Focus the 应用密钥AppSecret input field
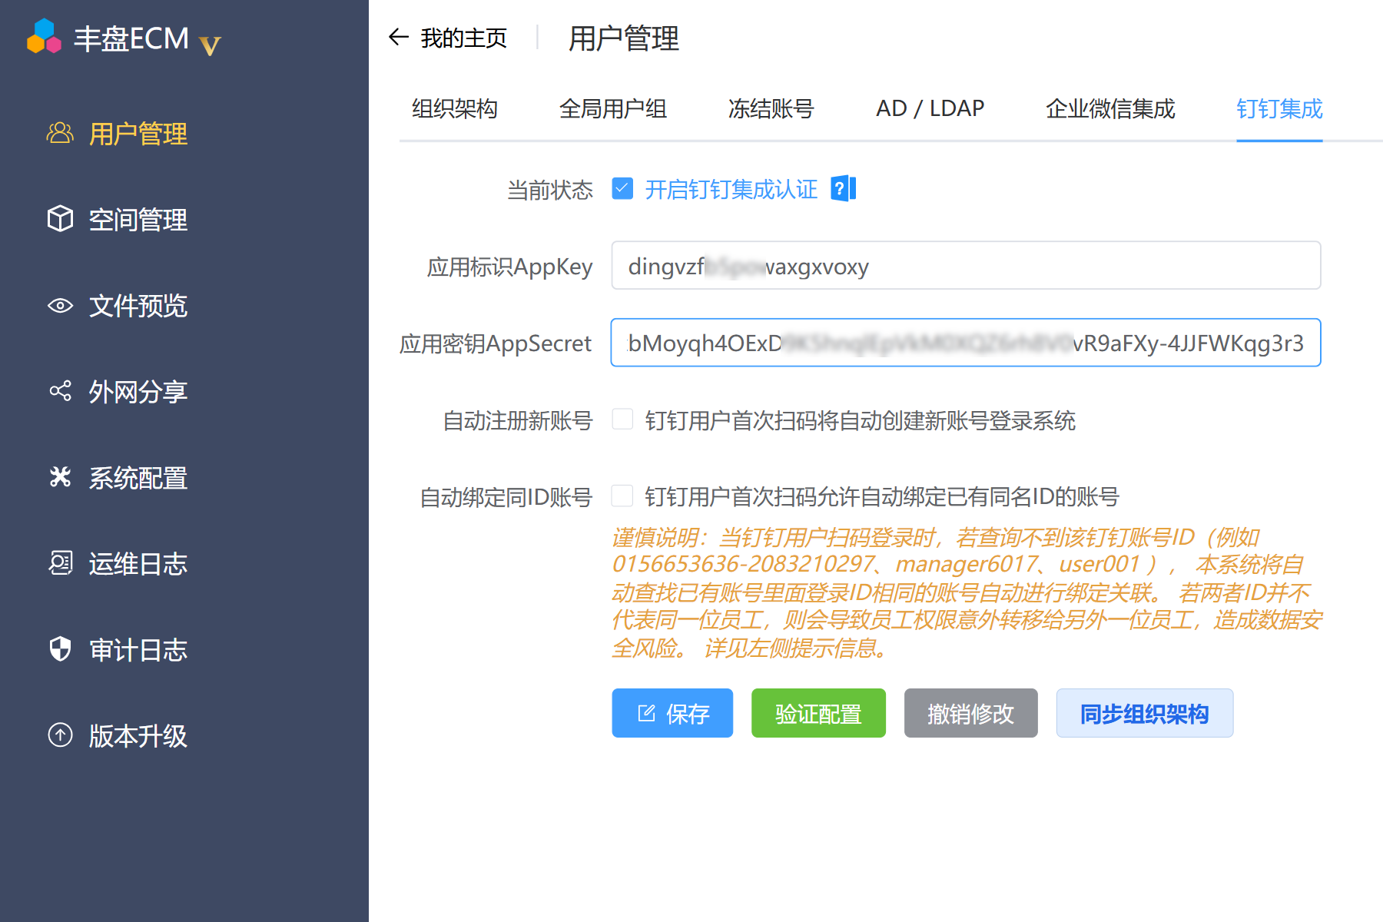 tap(966, 343)
